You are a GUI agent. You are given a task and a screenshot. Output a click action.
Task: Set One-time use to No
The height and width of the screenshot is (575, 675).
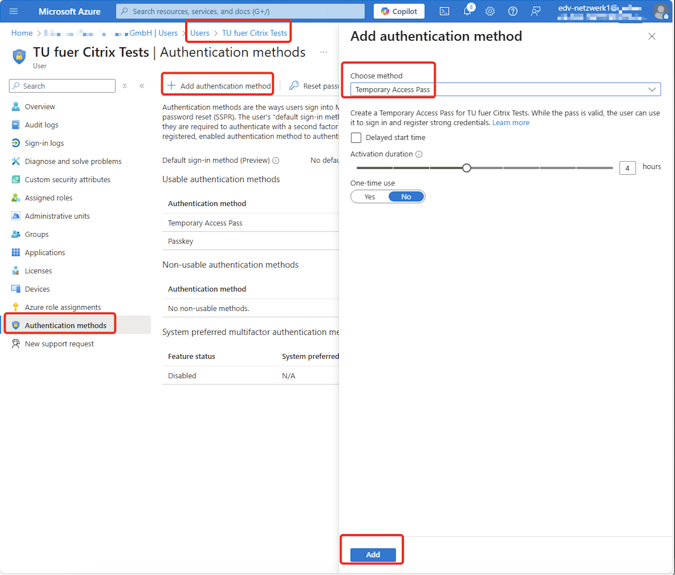(x=406, y=197)
